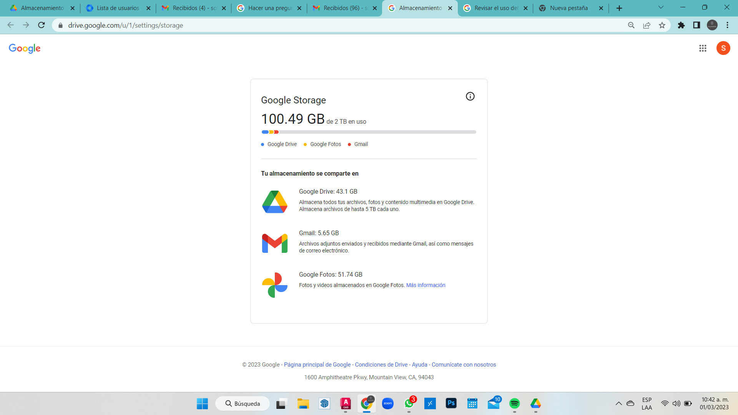This screenshot has height=415, width=738.
Task: Click Google Fotos: 51.74 GB heading
Action: pos(331,274)
